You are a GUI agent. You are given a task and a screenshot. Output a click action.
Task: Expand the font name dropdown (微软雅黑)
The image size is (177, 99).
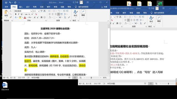[x=31, y=11]
